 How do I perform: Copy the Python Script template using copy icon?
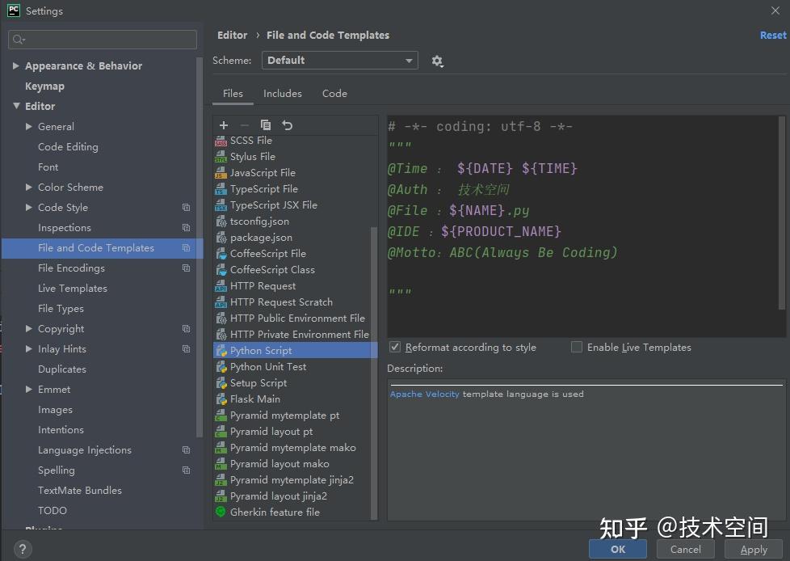[265, 125]
